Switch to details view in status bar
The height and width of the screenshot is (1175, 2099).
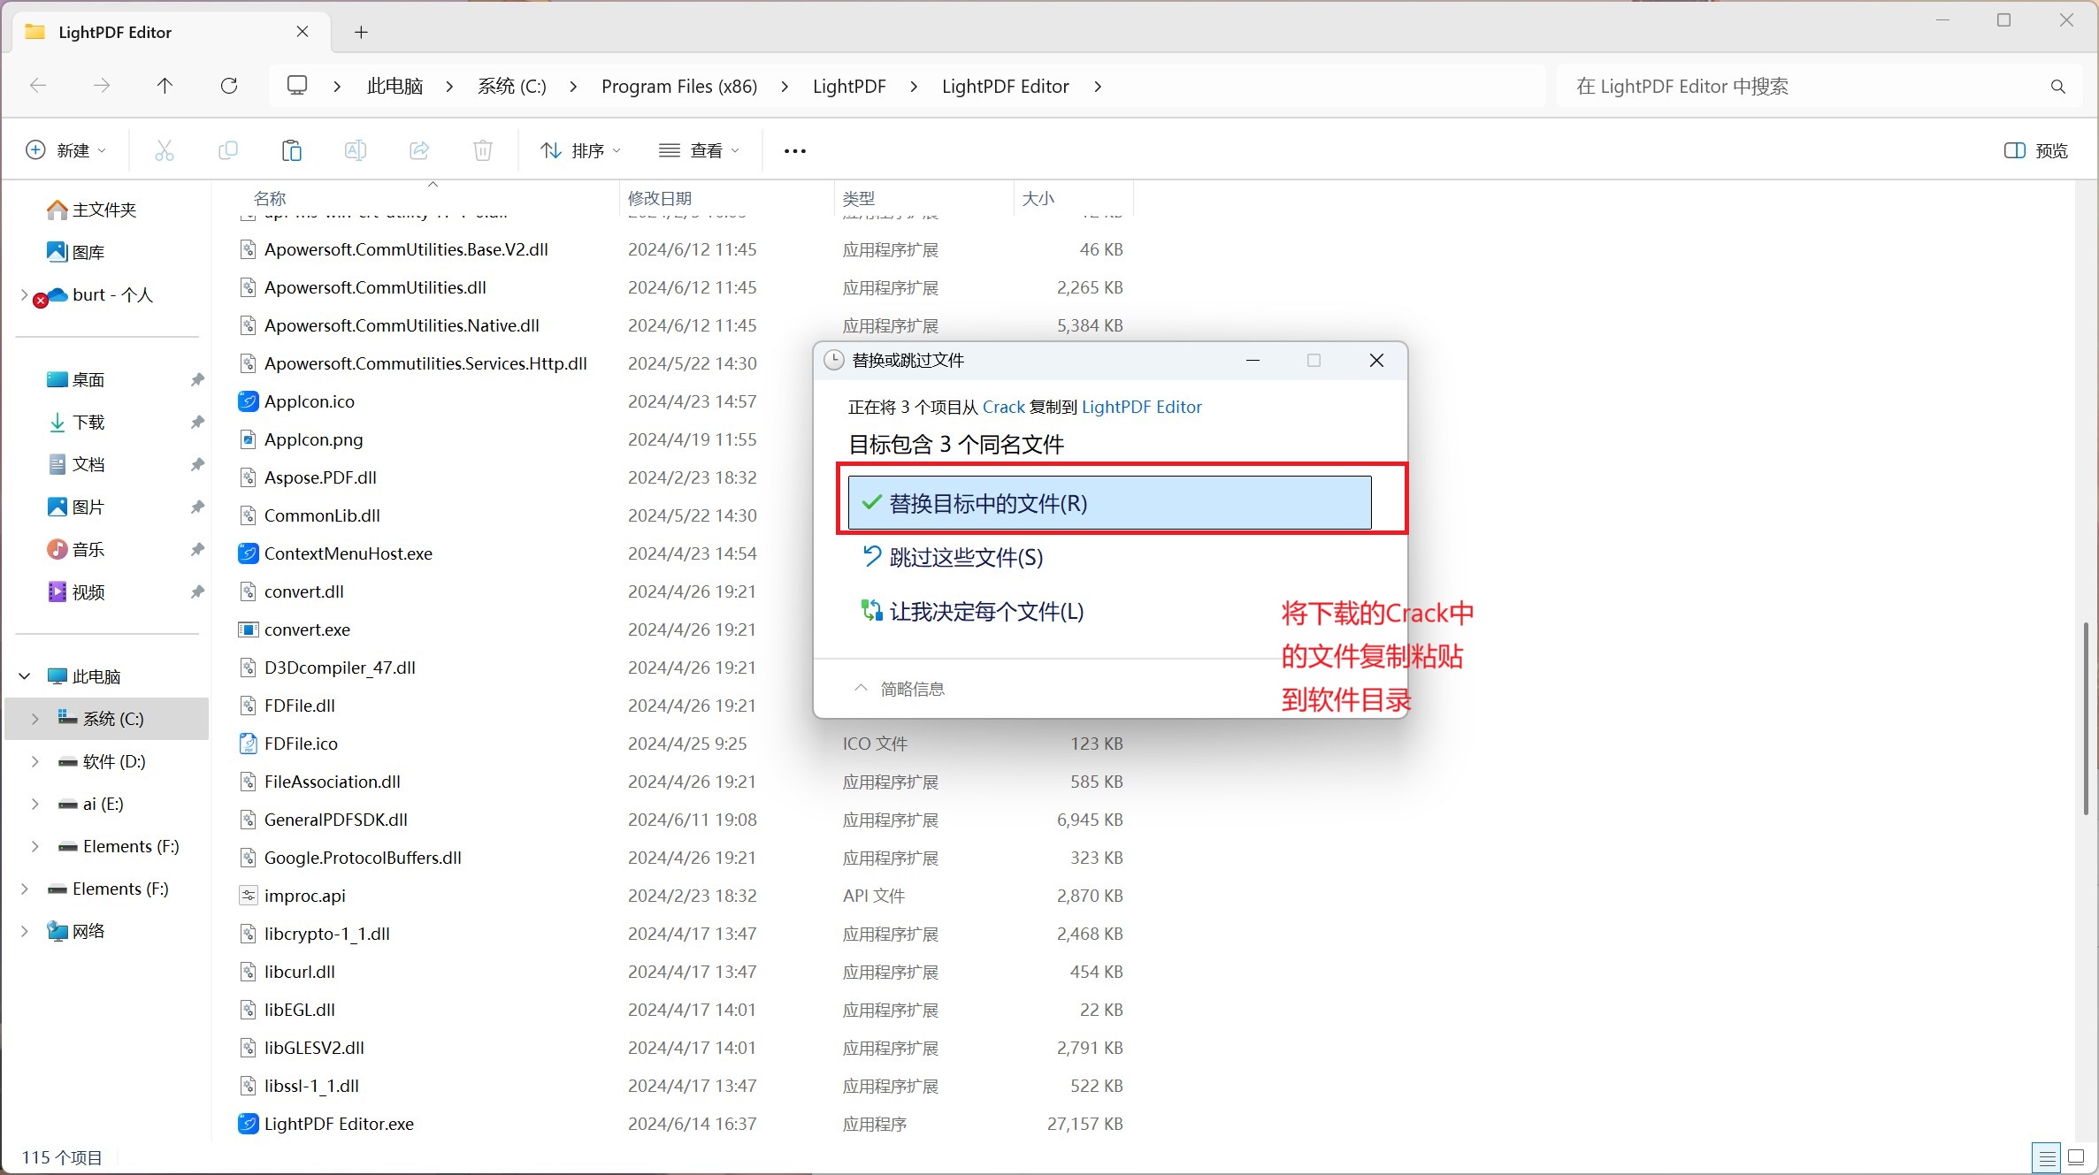[x=2047, y=1157]
